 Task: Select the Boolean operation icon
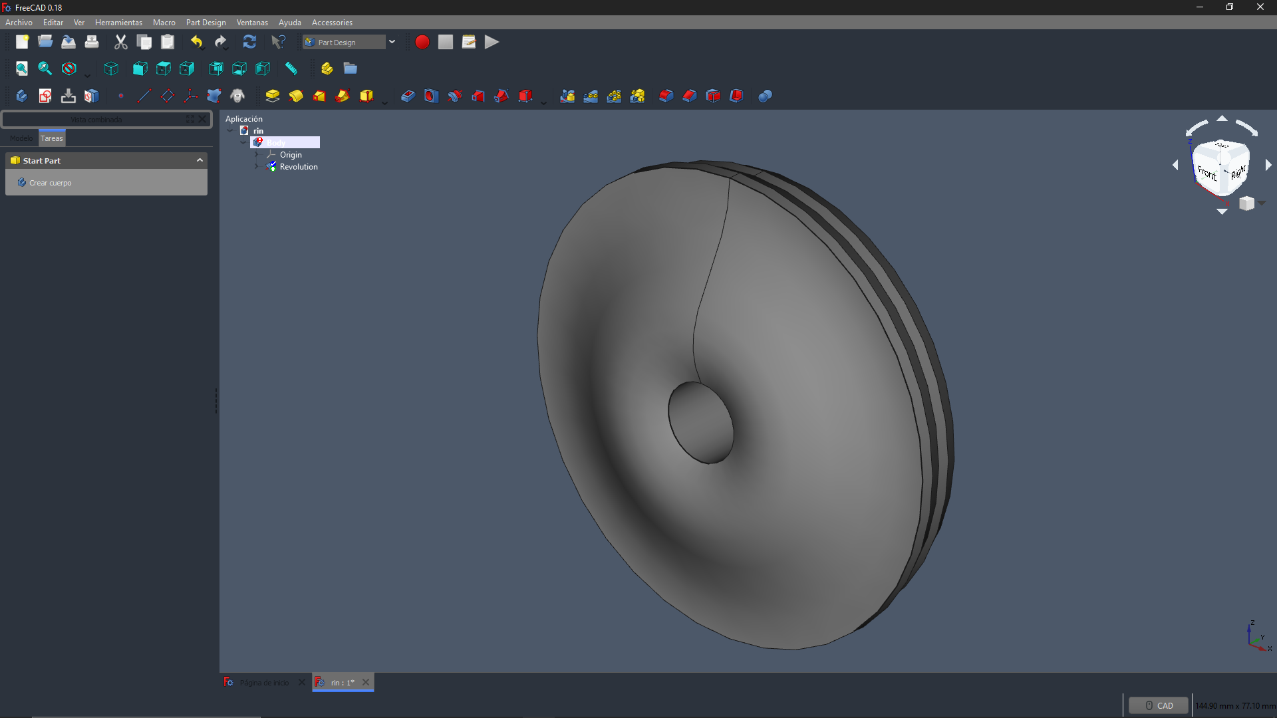pyautogui.click(x=765, y=96)
